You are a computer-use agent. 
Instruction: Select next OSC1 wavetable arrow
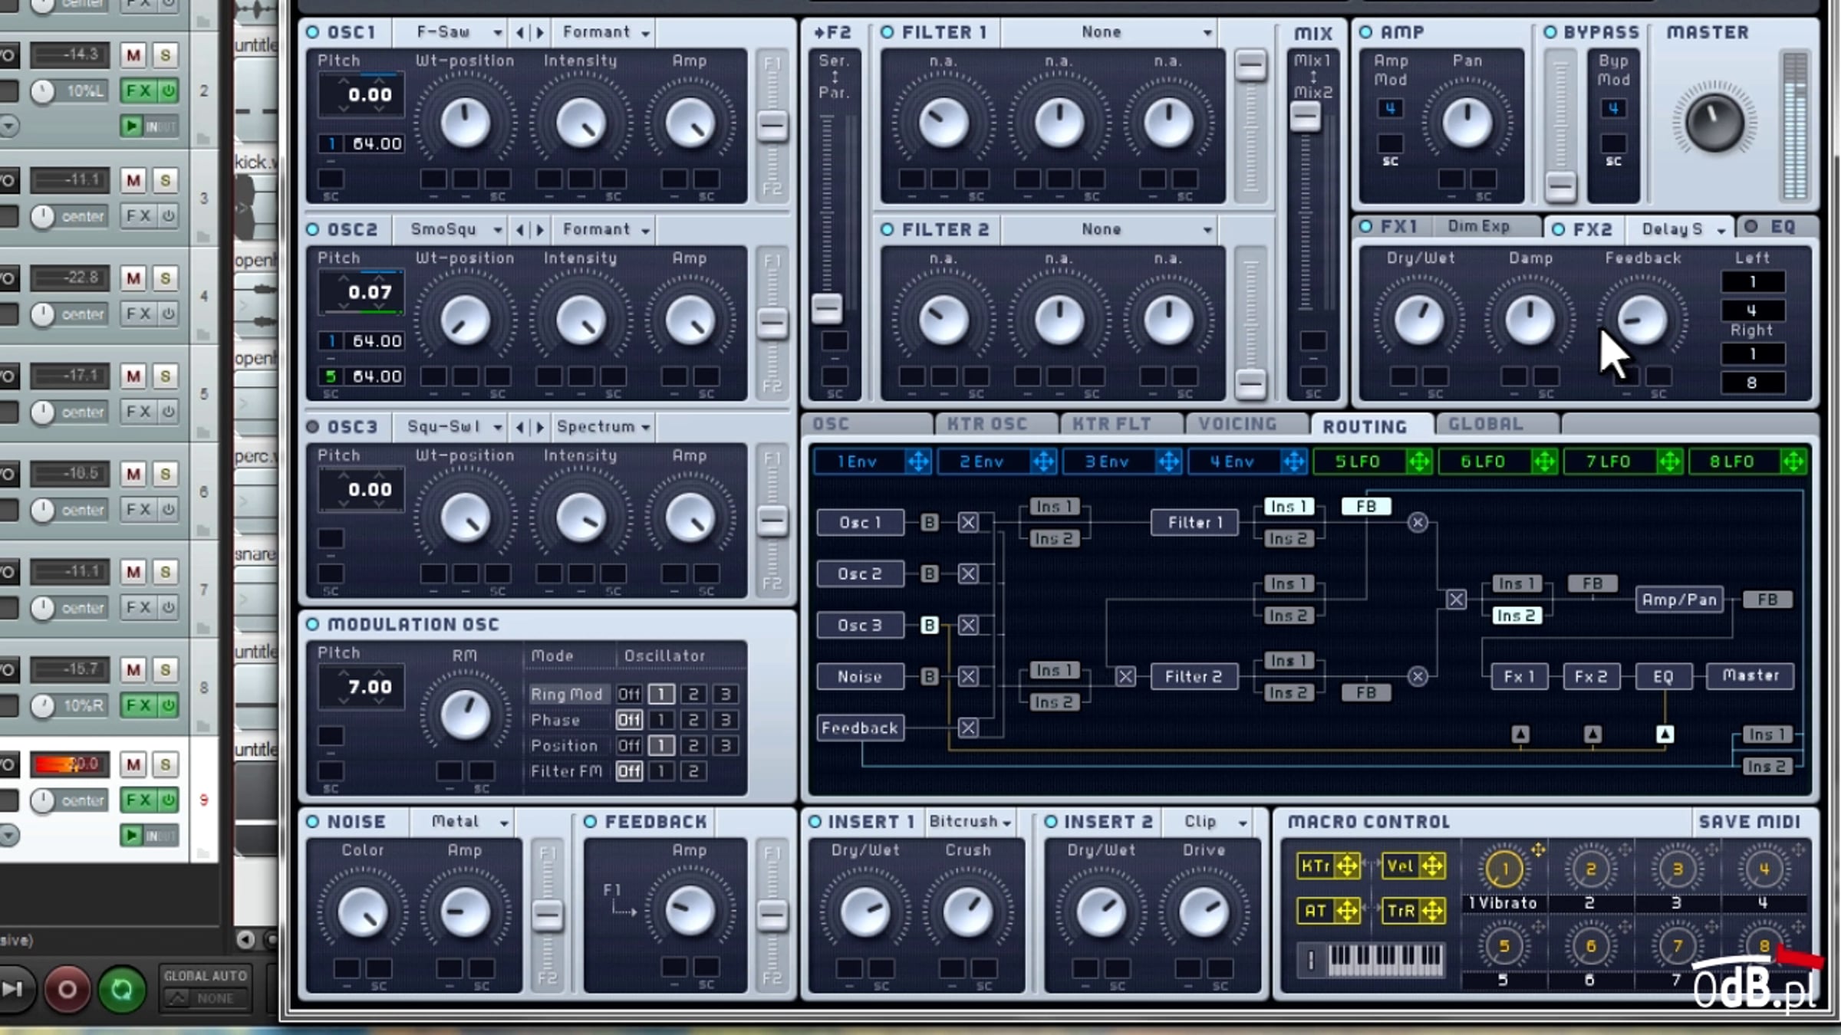(x=540, y=32)
